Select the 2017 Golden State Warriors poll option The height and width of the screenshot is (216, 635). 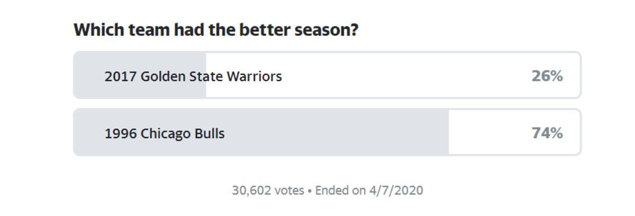point(327,75)
